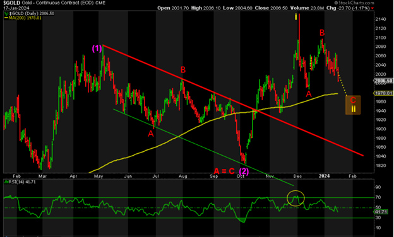Click the 2080 price axis label
Viewport: 394px width, 237px height.
pos(380,47)
